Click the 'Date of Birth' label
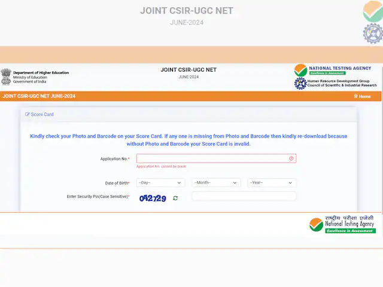 pos(117,183)
